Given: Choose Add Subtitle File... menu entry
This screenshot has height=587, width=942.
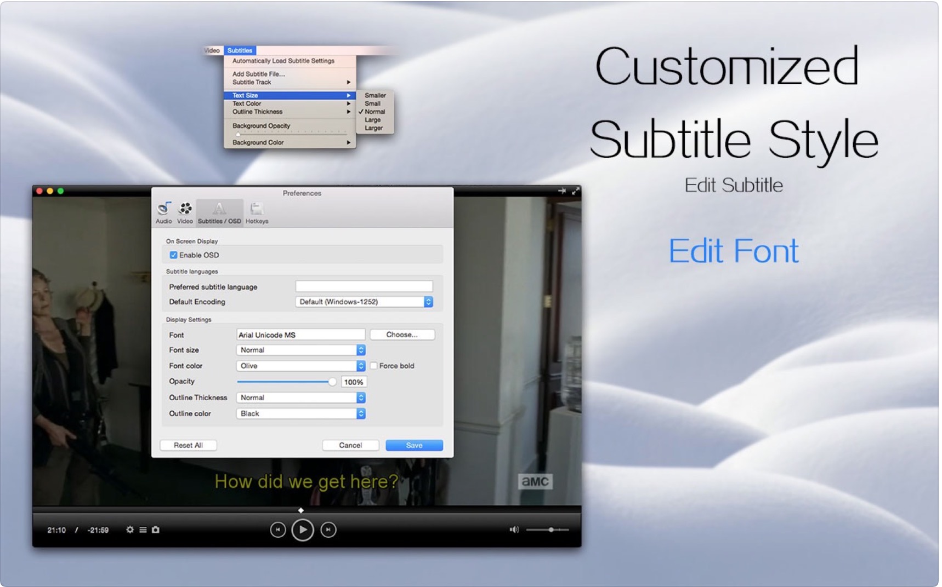Looking at the screenshot, I should click(x=290, y=74).
